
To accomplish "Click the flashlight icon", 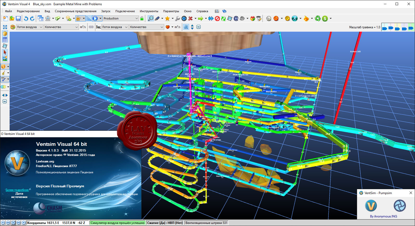I will coord(58,18).
